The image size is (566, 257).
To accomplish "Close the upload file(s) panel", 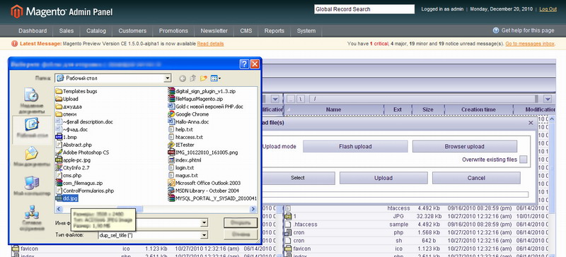I will (x=531, y=123).
